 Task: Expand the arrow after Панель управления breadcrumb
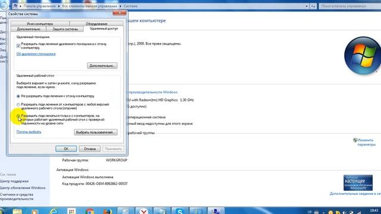click(59, 6)
